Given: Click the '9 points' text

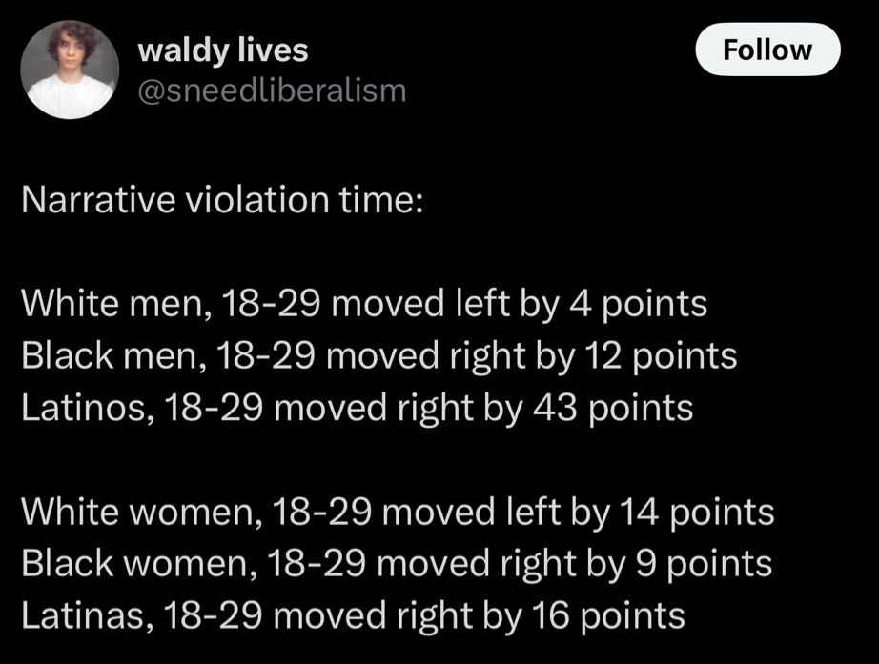Looking at the screenshot, I should tap(704, 563).
